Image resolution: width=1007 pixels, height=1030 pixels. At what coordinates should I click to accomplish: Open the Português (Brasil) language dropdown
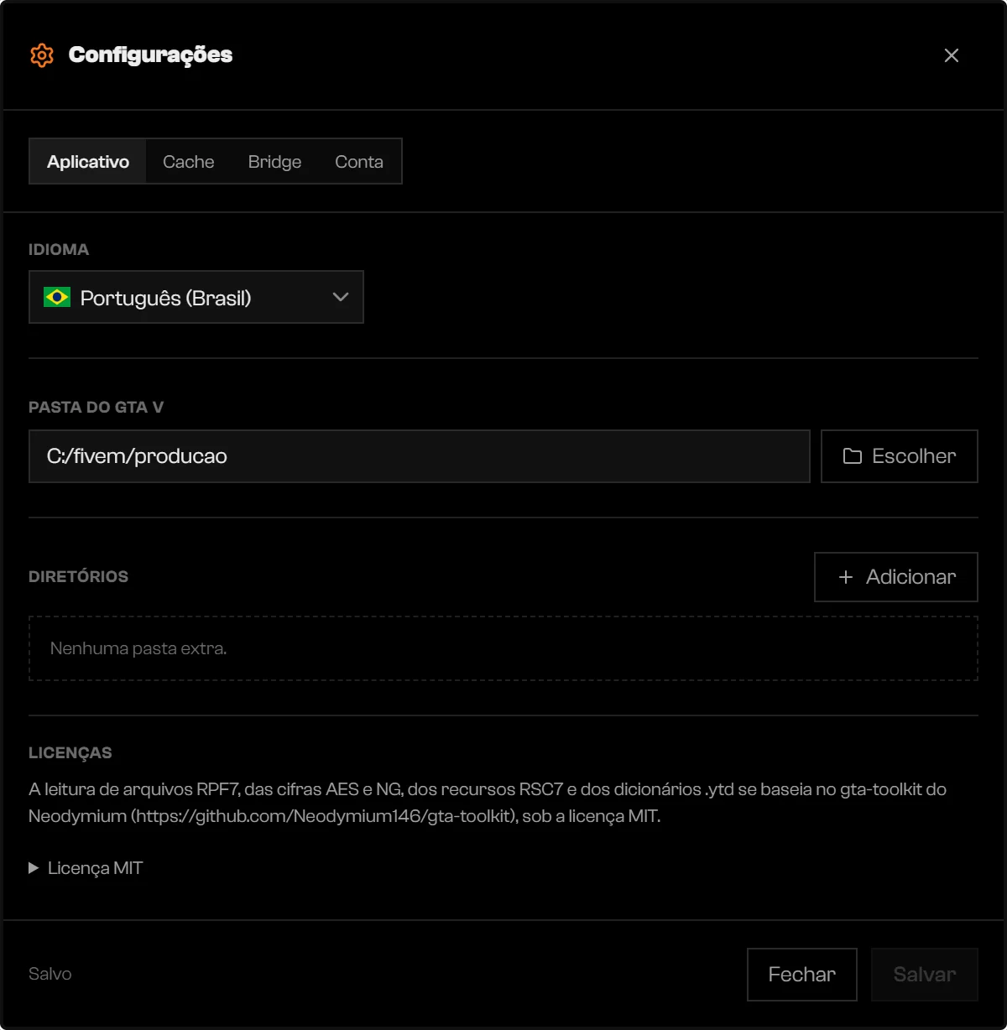(x=196, y=297)
